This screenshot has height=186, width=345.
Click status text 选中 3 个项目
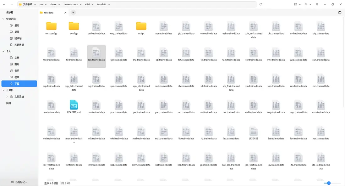[51, 183]
